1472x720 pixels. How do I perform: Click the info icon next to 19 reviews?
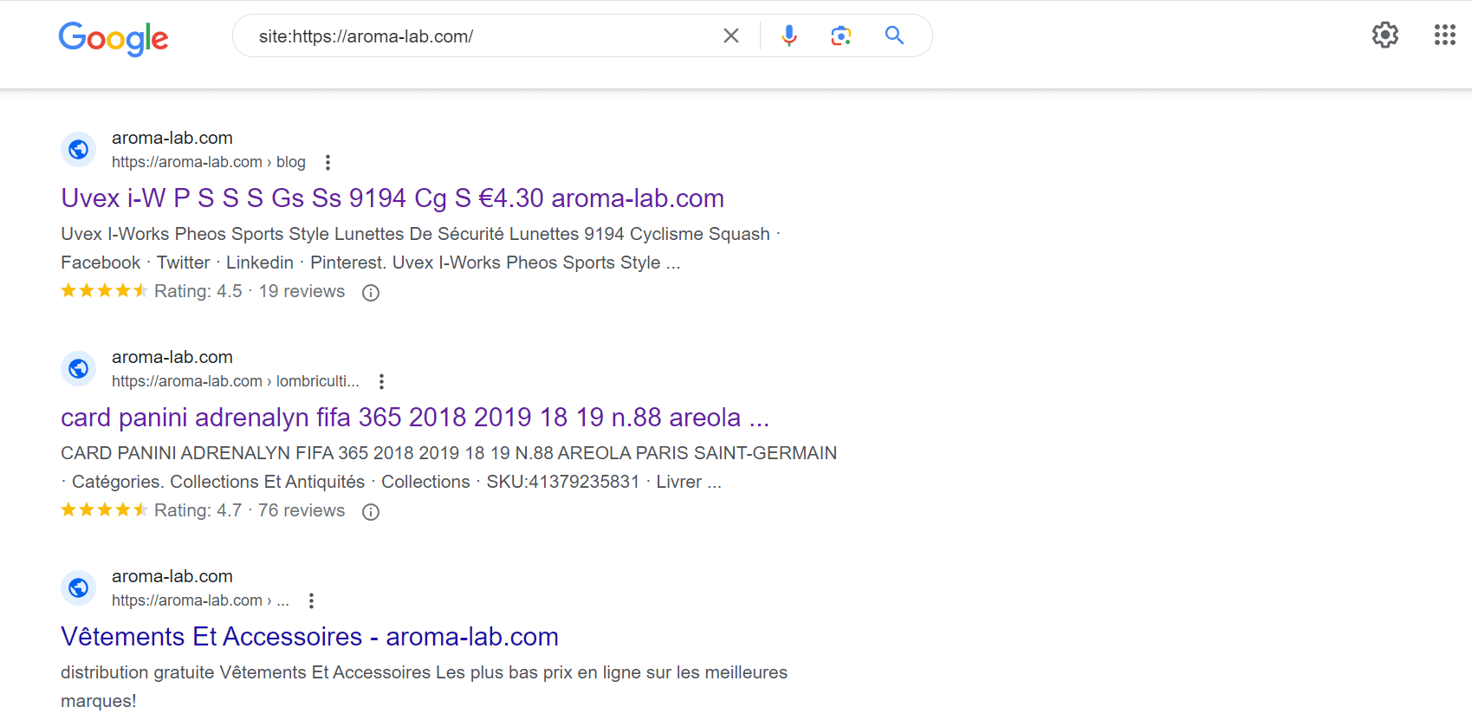coord(371,293)
